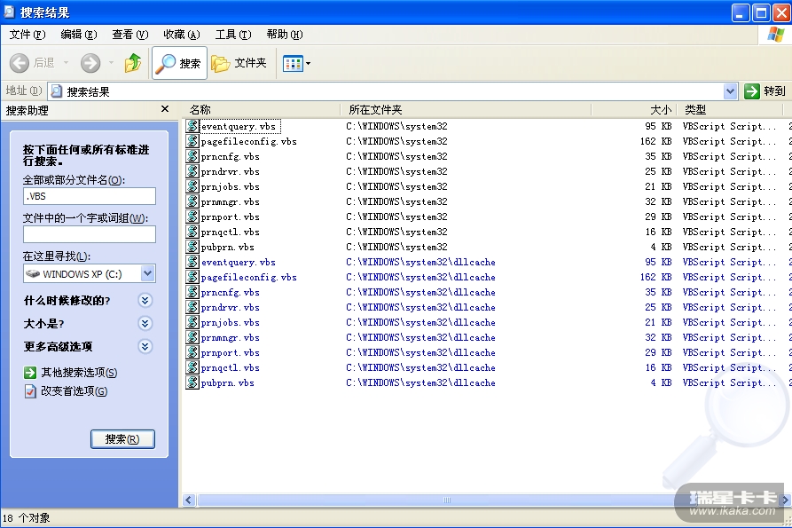Select black prnjobs.vbs script icon
The image size is (792, 528).
[192, 186]
